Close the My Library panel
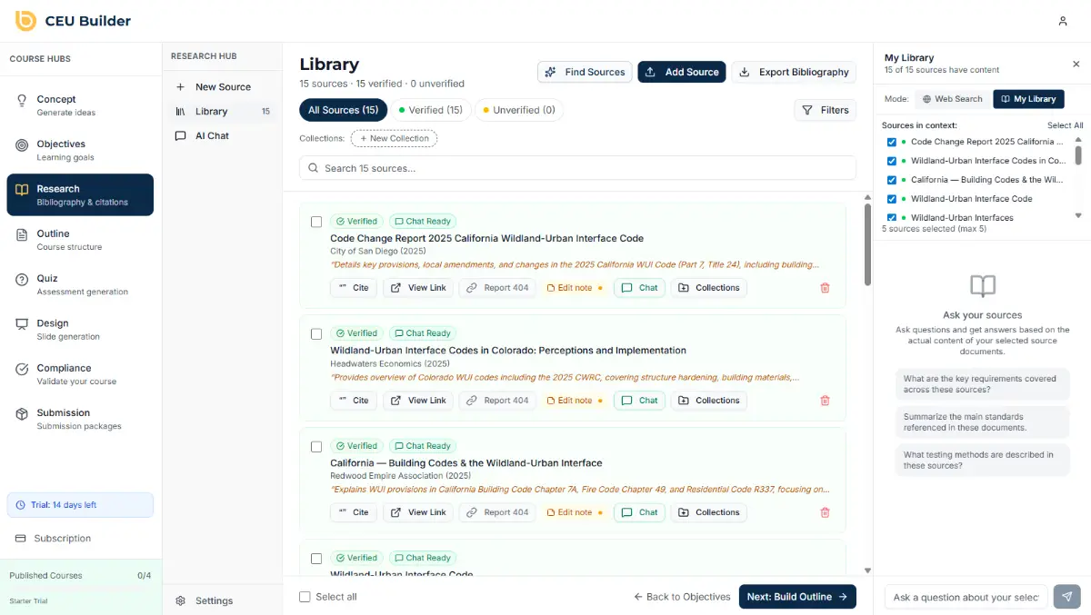This screenshot has width=1091, height=615. [x=1076, y=64]
